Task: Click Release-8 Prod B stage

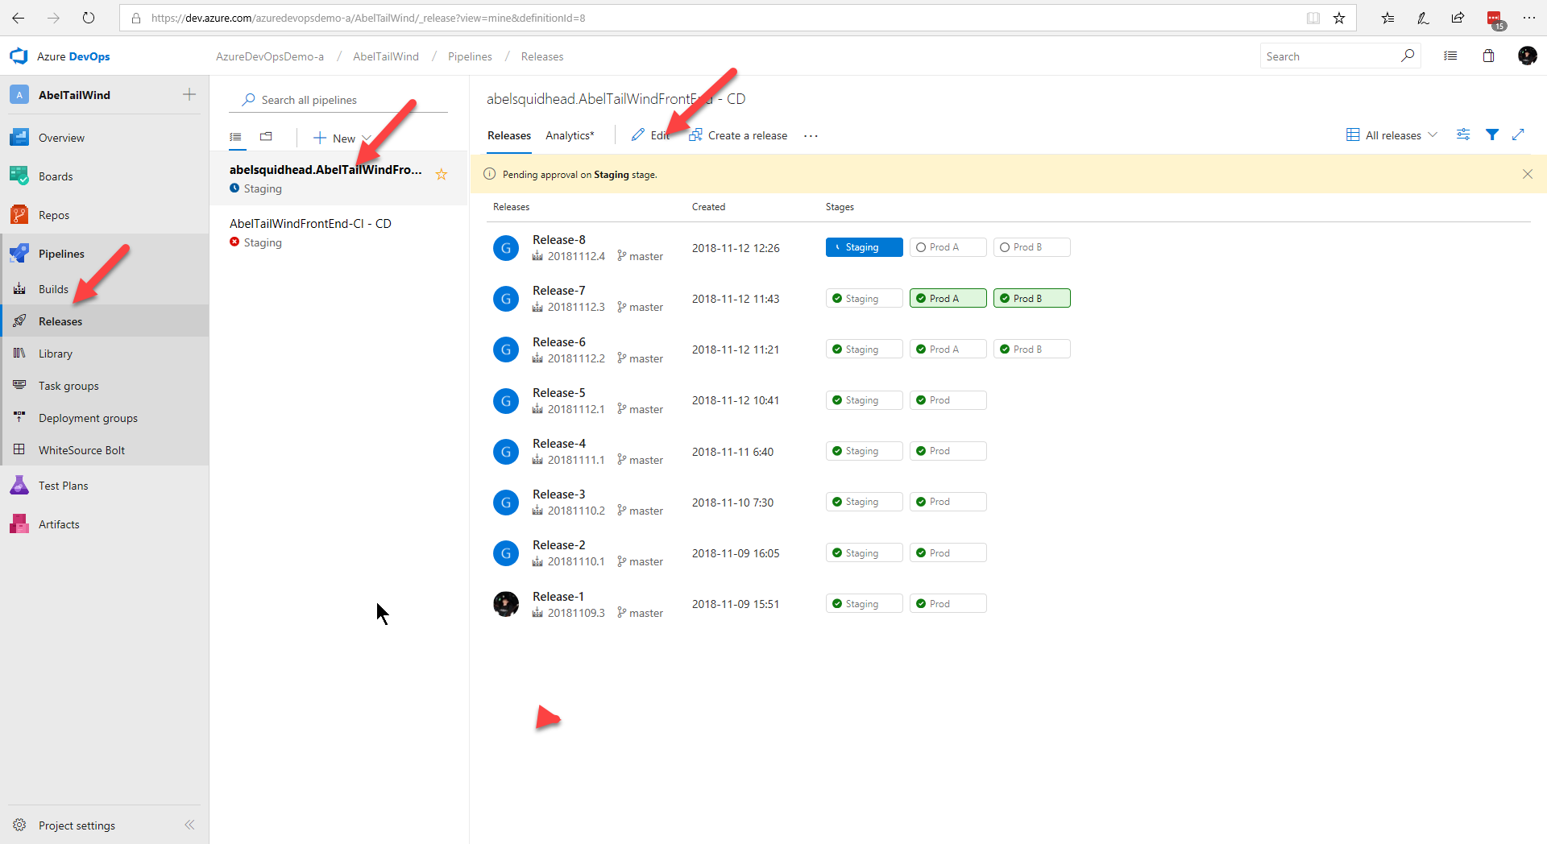Action: pyautogui.click(x=1031, y=247)
